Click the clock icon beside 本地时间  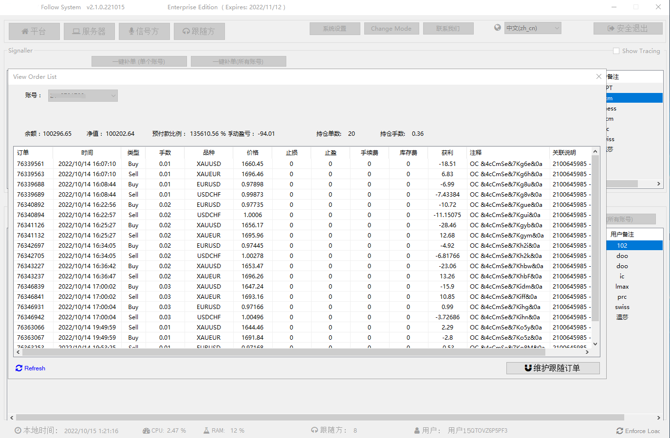[x=18, y=430]
